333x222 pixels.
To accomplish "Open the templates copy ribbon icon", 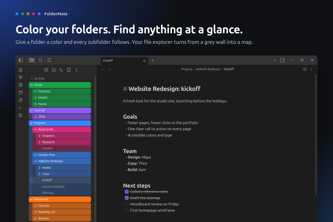I will point(21,100).
